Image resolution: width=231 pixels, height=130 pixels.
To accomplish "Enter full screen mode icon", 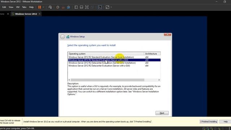I will click(x=87, y=7).
